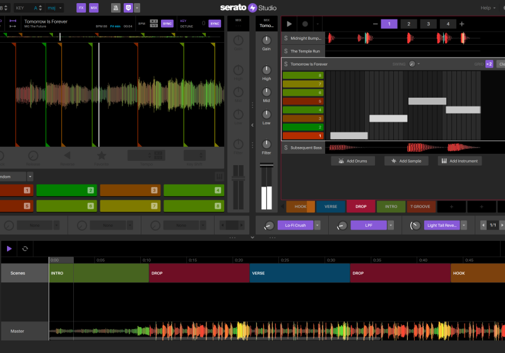The image size is (505, 353).
Task: Select the T GROOVE scene tab
Action: [x=421, y=206]
